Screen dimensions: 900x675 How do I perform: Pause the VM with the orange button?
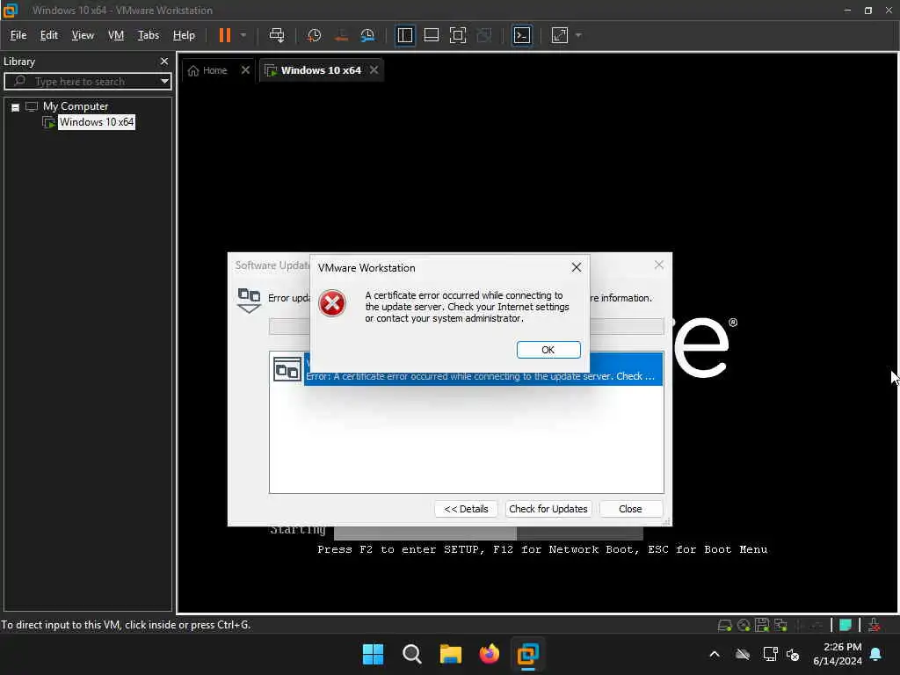click(224, 35)
